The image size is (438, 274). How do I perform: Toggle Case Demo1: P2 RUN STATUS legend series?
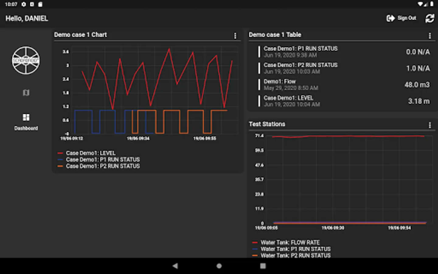(x=99, y=166)
